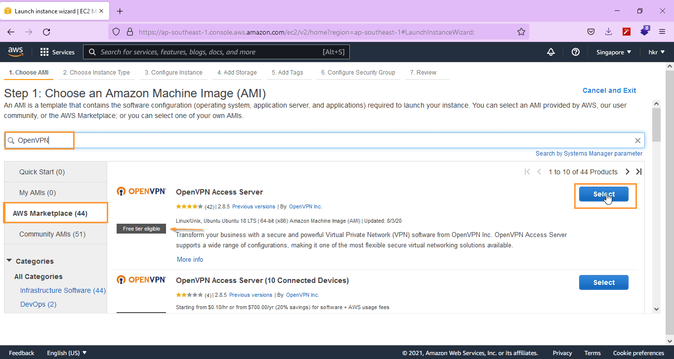Click the red extension icon in toolbar
This screenshot has width=674, height=359.
pos(627,32)
